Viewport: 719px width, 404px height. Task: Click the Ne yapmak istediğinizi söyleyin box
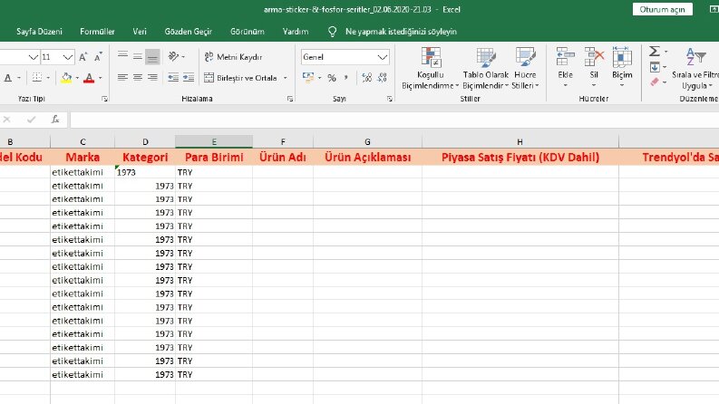(x=401, y=32)
